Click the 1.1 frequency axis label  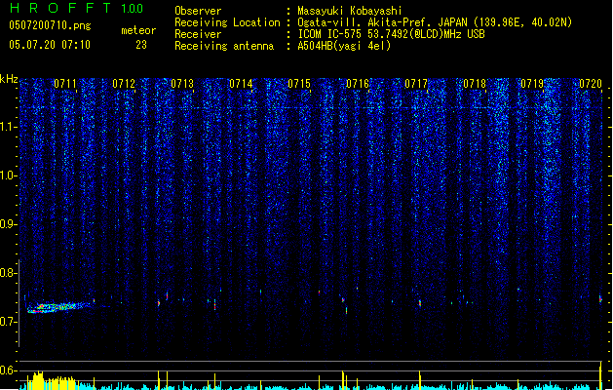click(9, 127)
